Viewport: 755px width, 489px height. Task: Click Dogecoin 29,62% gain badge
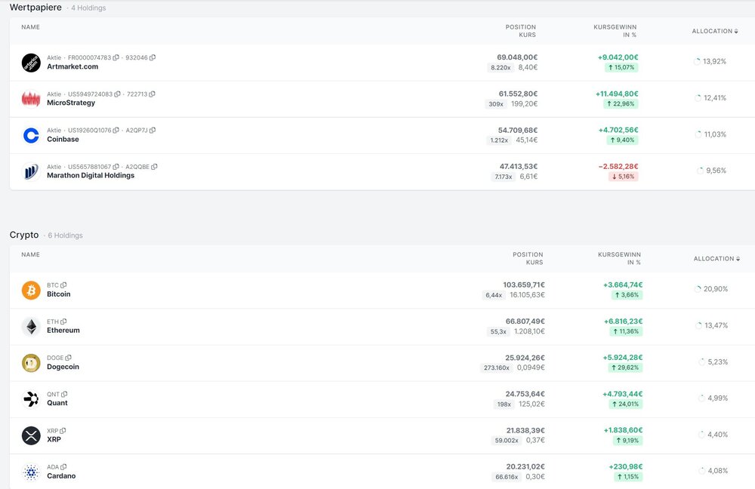[x=624, y=368]
